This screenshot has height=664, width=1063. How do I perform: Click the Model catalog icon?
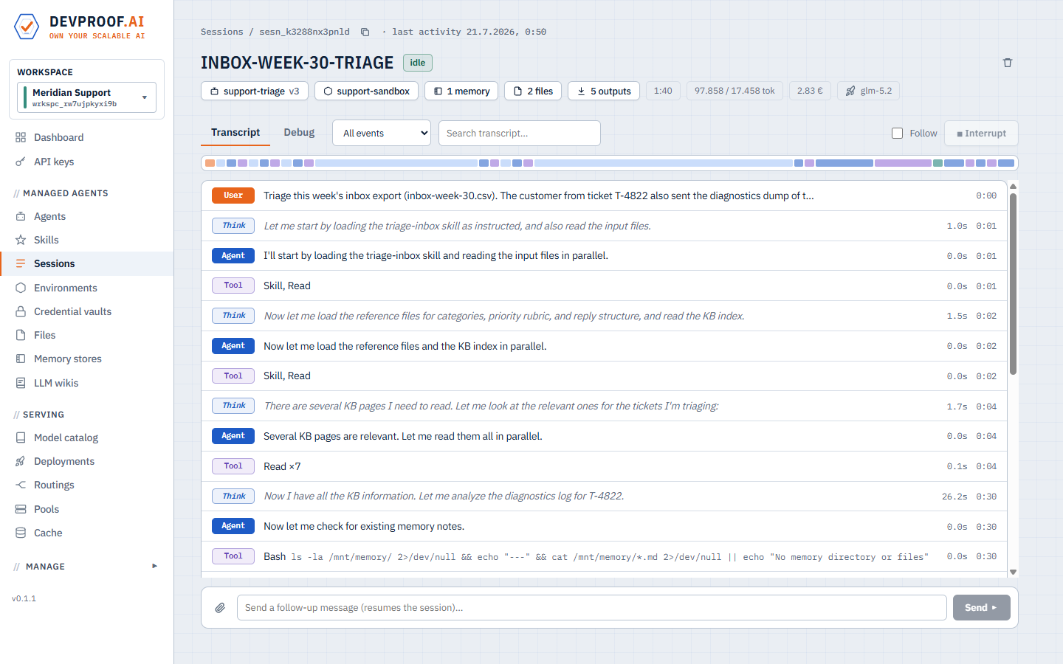coord(21,438)
